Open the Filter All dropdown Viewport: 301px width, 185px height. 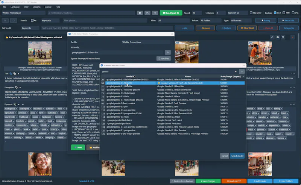(173, 20)
